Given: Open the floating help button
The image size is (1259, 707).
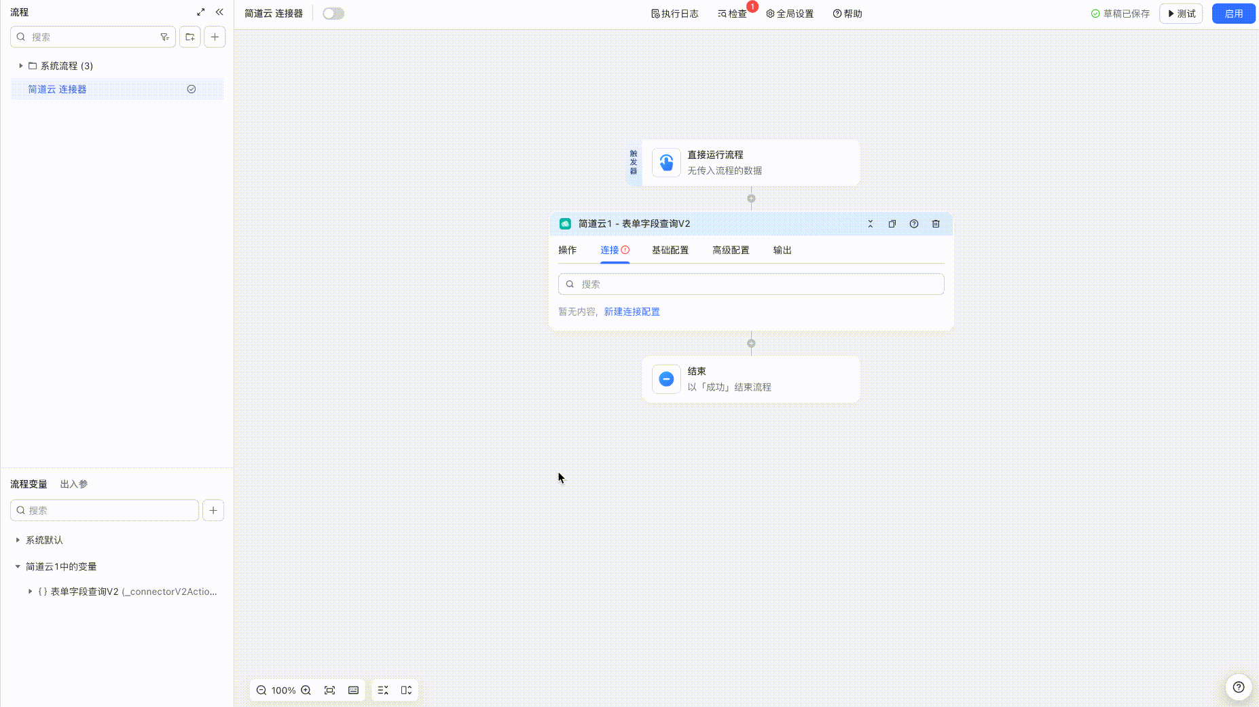Looking at the screenshot, I should tap(1239, 687).
